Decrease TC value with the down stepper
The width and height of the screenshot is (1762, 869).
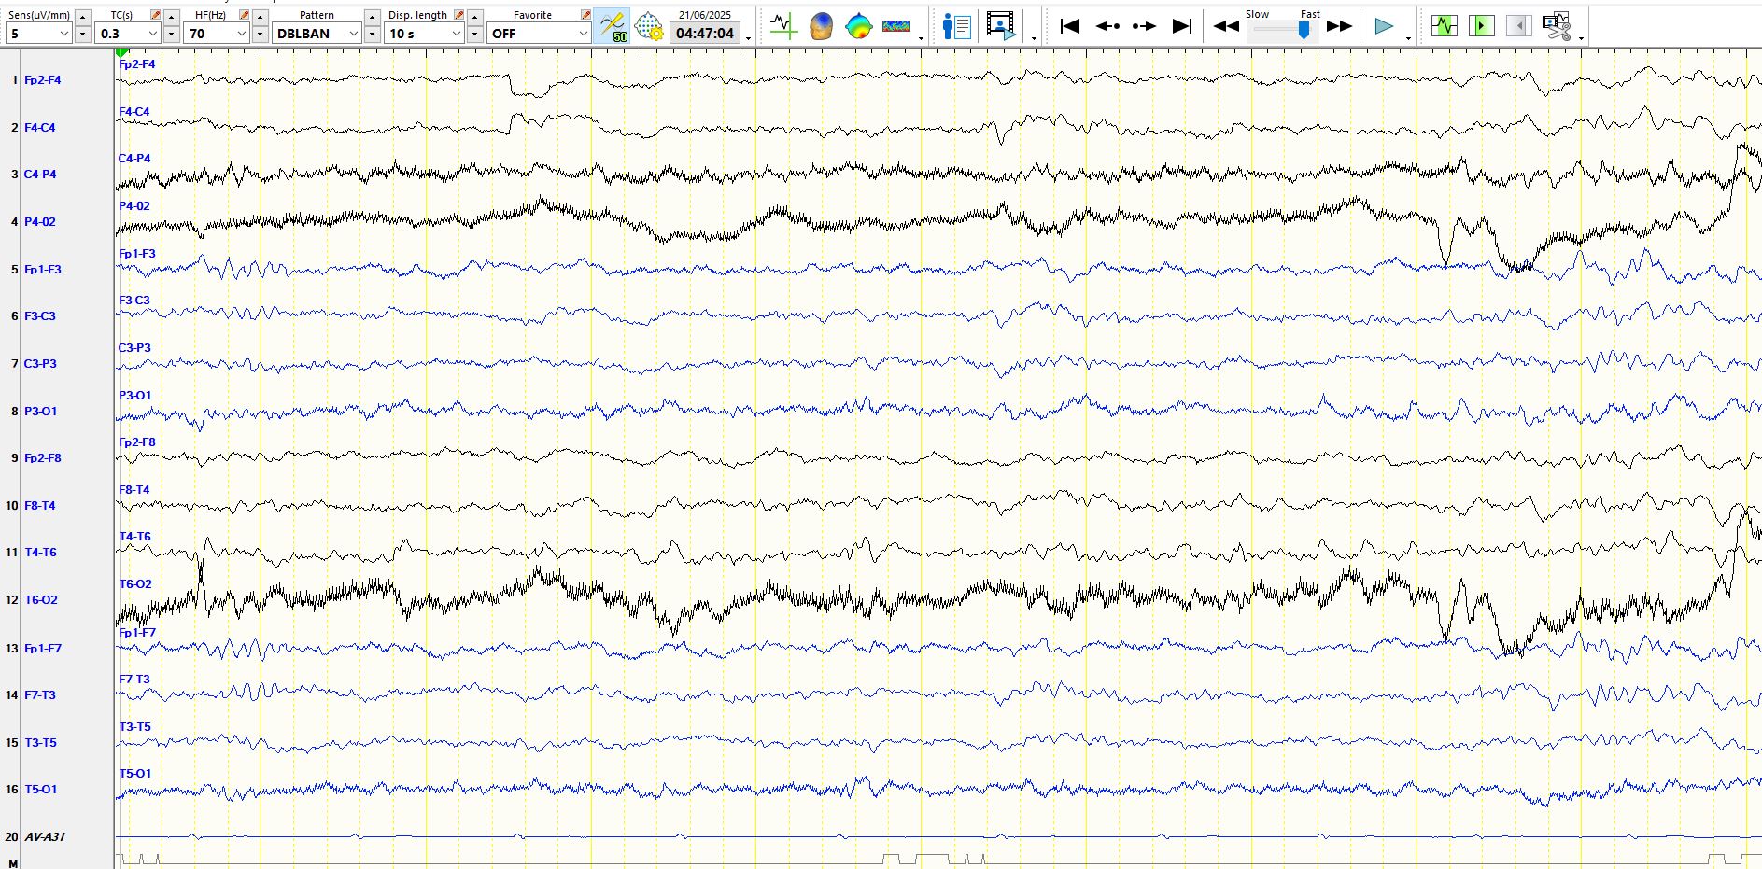coord(172,34)
